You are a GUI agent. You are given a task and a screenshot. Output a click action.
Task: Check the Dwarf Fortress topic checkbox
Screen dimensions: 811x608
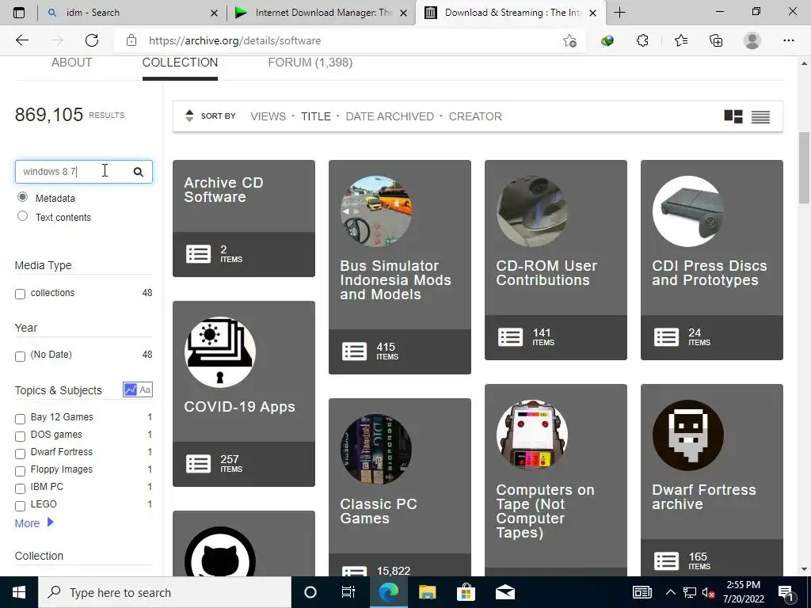[20, 454]
